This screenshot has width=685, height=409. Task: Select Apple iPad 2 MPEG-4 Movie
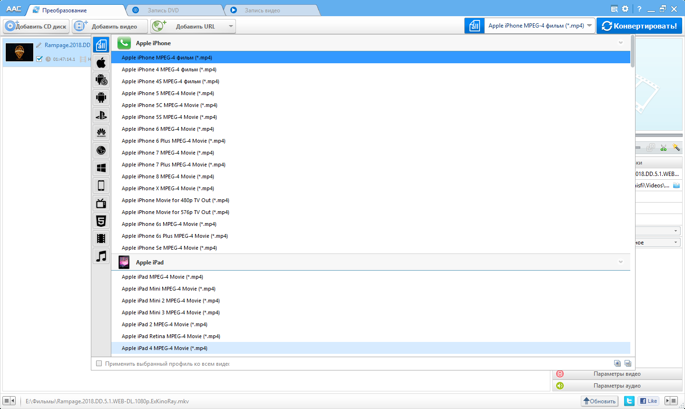[371, 324]
